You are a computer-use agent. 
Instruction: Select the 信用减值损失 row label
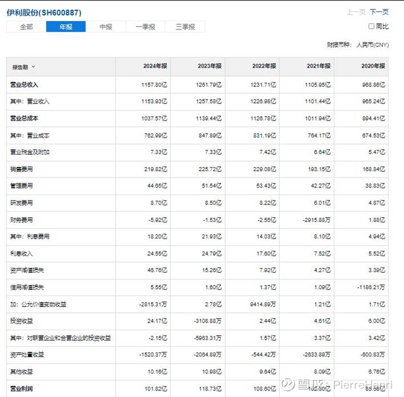[x=27, y=287]
